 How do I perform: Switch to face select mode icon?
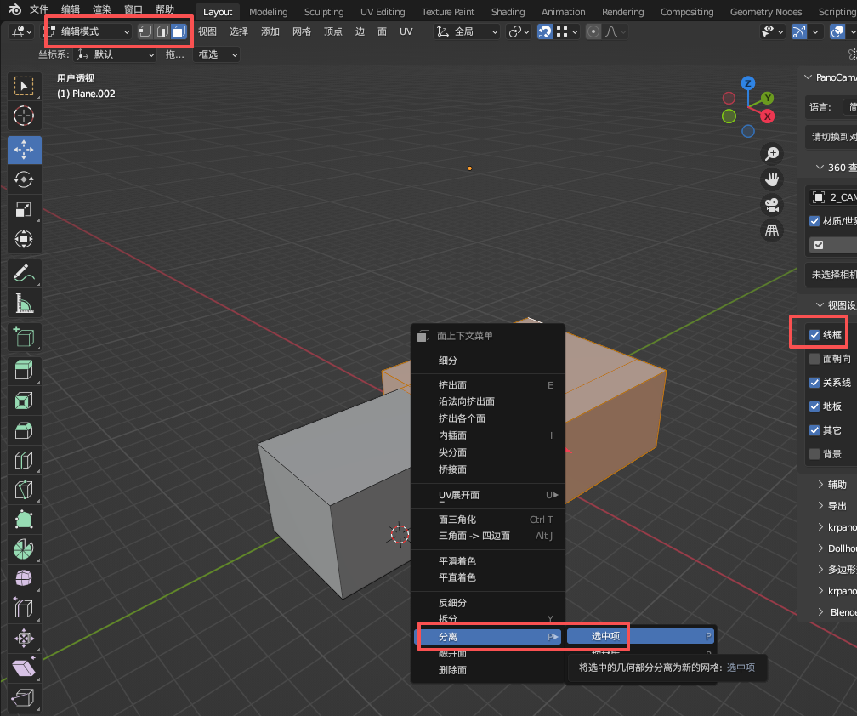(x=179, y=31)
